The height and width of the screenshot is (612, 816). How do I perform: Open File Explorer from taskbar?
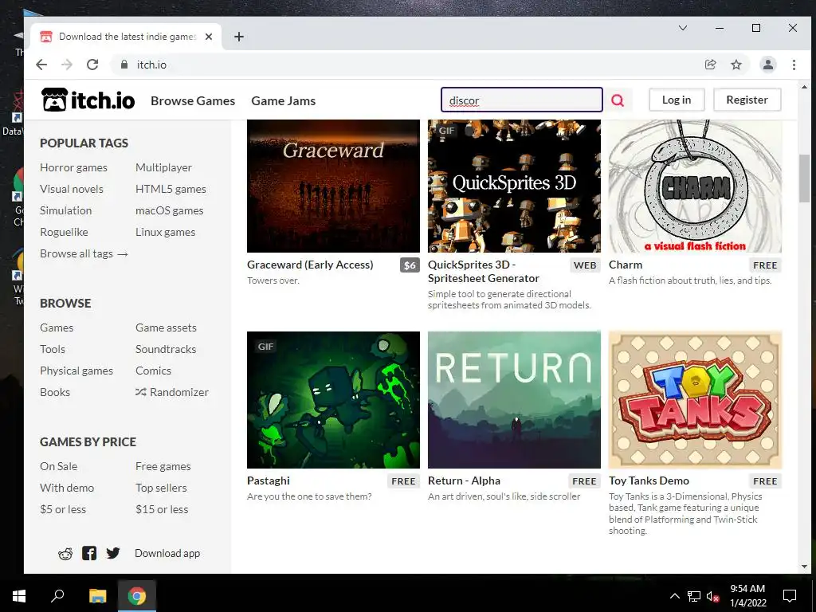click(97, 596)
